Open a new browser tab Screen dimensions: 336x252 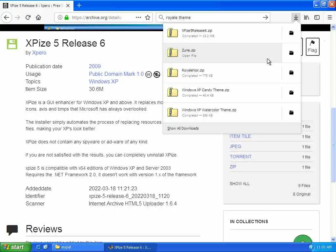click(79, 5)
